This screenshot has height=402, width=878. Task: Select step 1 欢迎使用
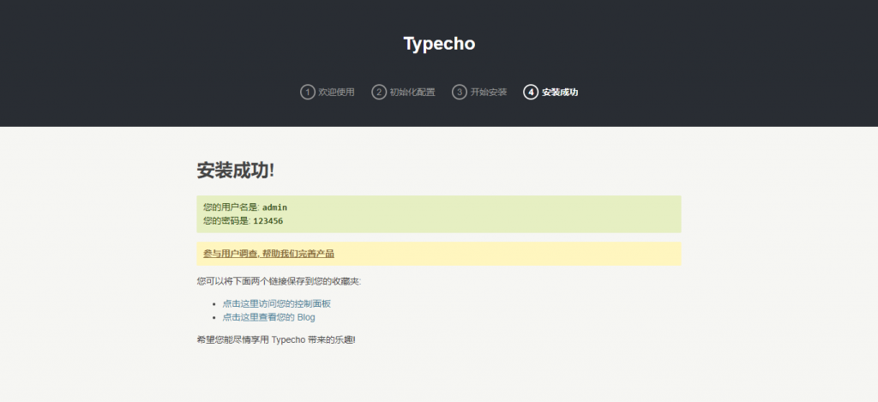(328, 92)
